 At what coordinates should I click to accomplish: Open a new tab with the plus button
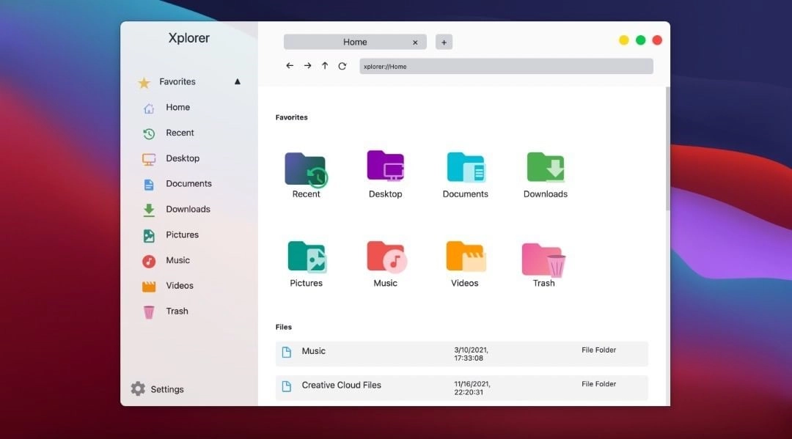[444, 42]
